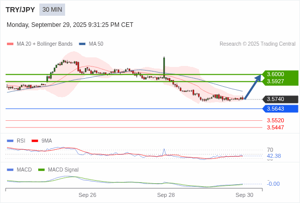Click the 9MA legend red swatch
The image size is (300, 203).
[35, 141]
